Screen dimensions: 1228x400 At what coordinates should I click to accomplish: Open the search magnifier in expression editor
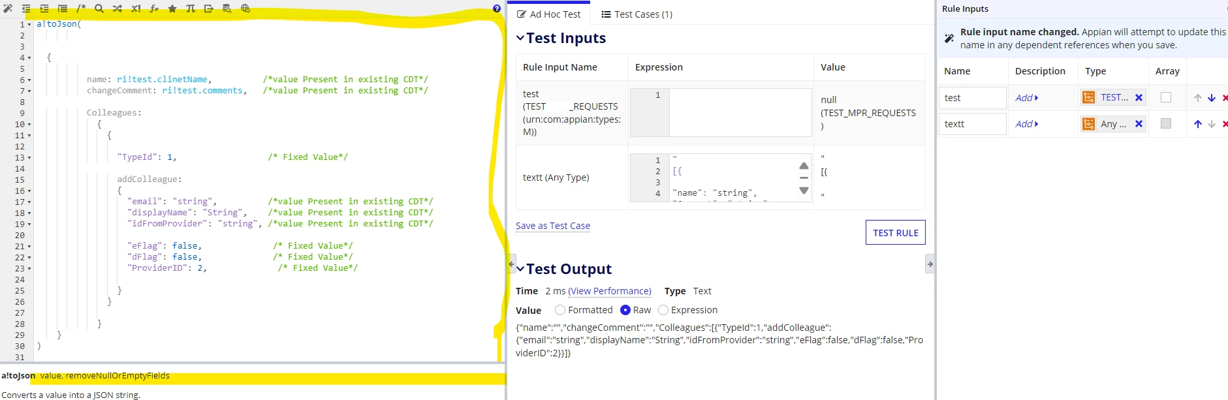click(99, 8)
